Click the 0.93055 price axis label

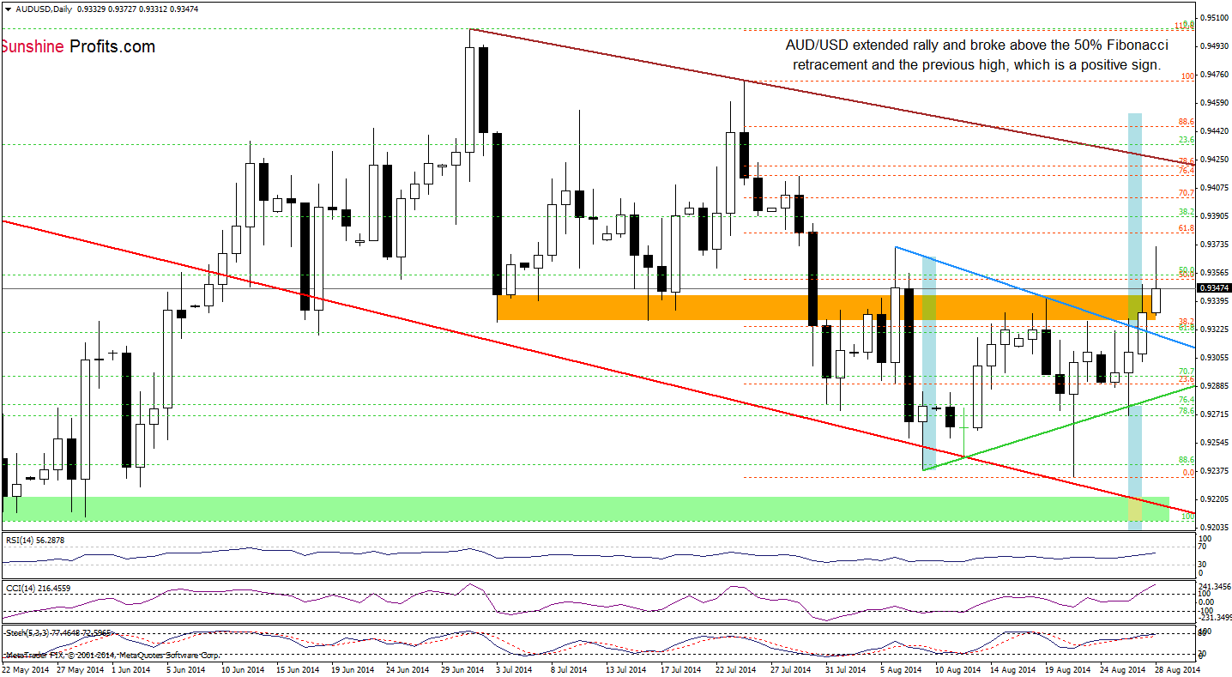[x=1216, y=357]
